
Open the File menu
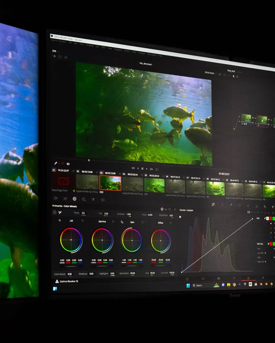(x=70, y=42)
